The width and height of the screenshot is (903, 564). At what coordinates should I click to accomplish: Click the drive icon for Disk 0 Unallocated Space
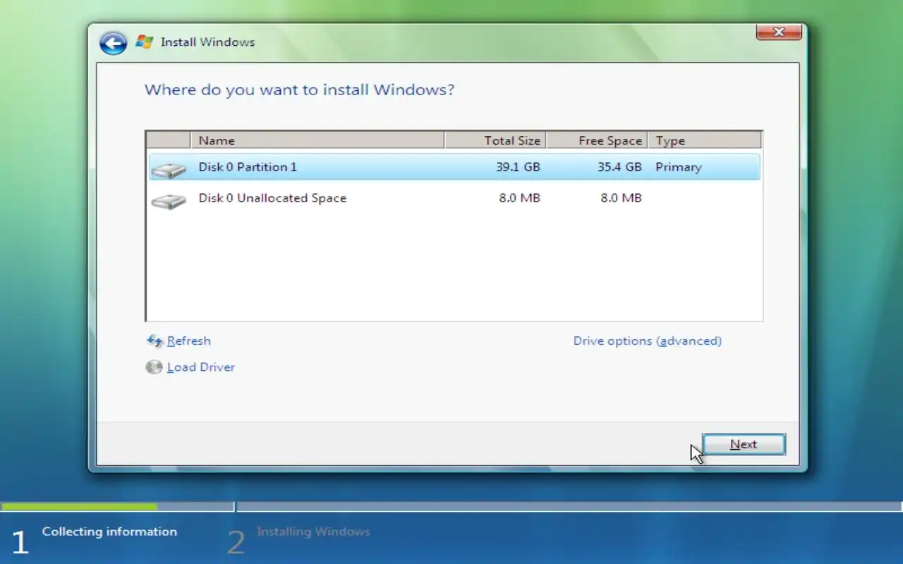(x=169, y=200)
